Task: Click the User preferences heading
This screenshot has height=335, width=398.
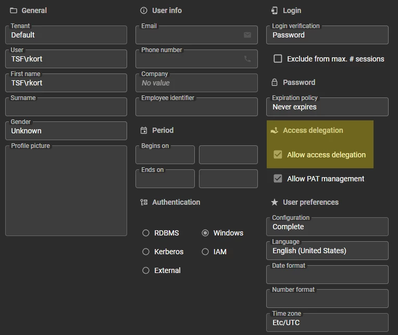Action: point(310,202)
